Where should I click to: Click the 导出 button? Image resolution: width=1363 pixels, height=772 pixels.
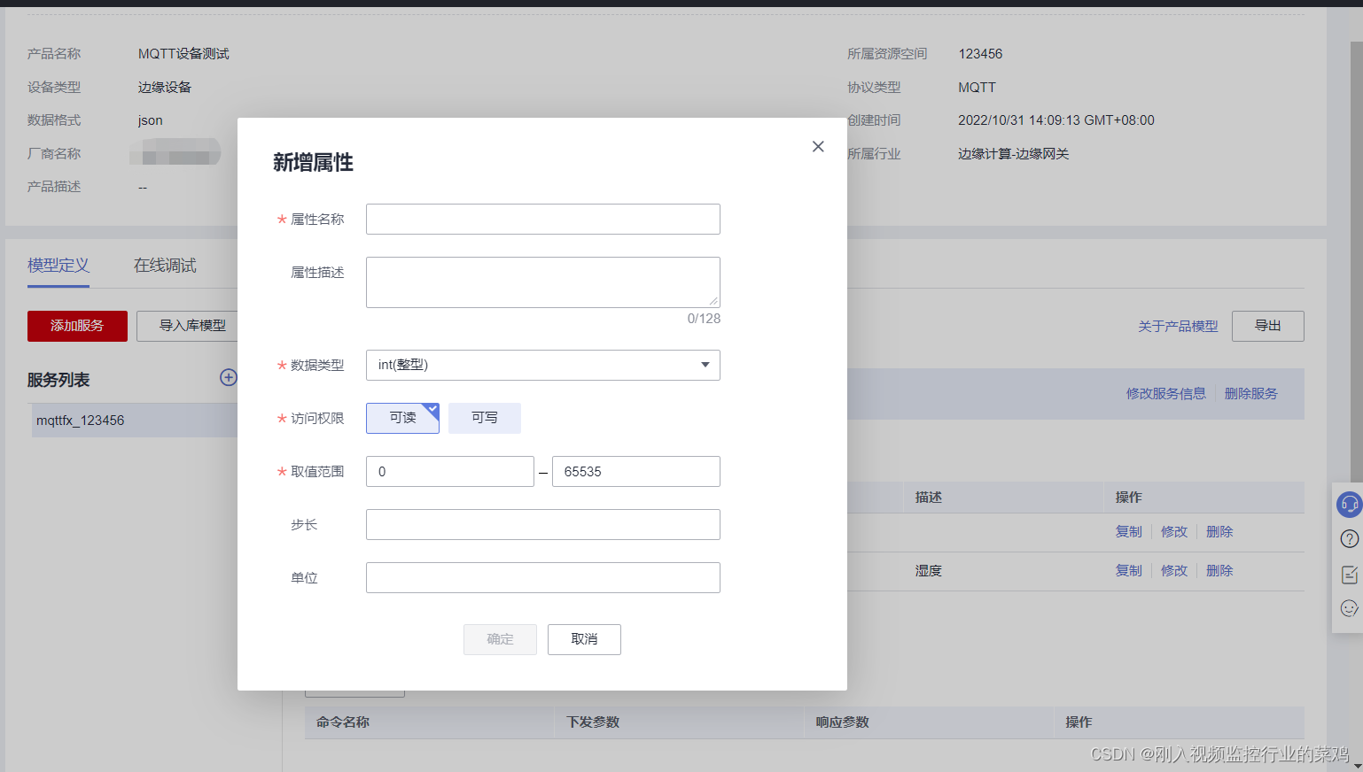(1267, 326)
